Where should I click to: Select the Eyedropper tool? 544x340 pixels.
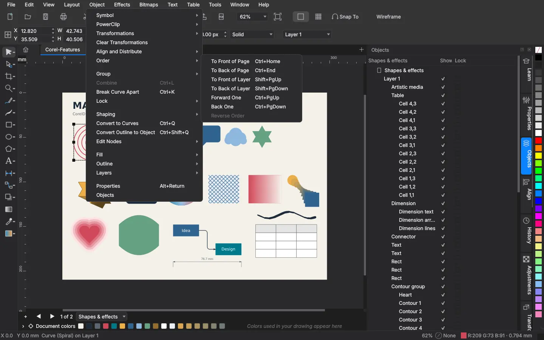pyautogui.click(x=8, y=221)
